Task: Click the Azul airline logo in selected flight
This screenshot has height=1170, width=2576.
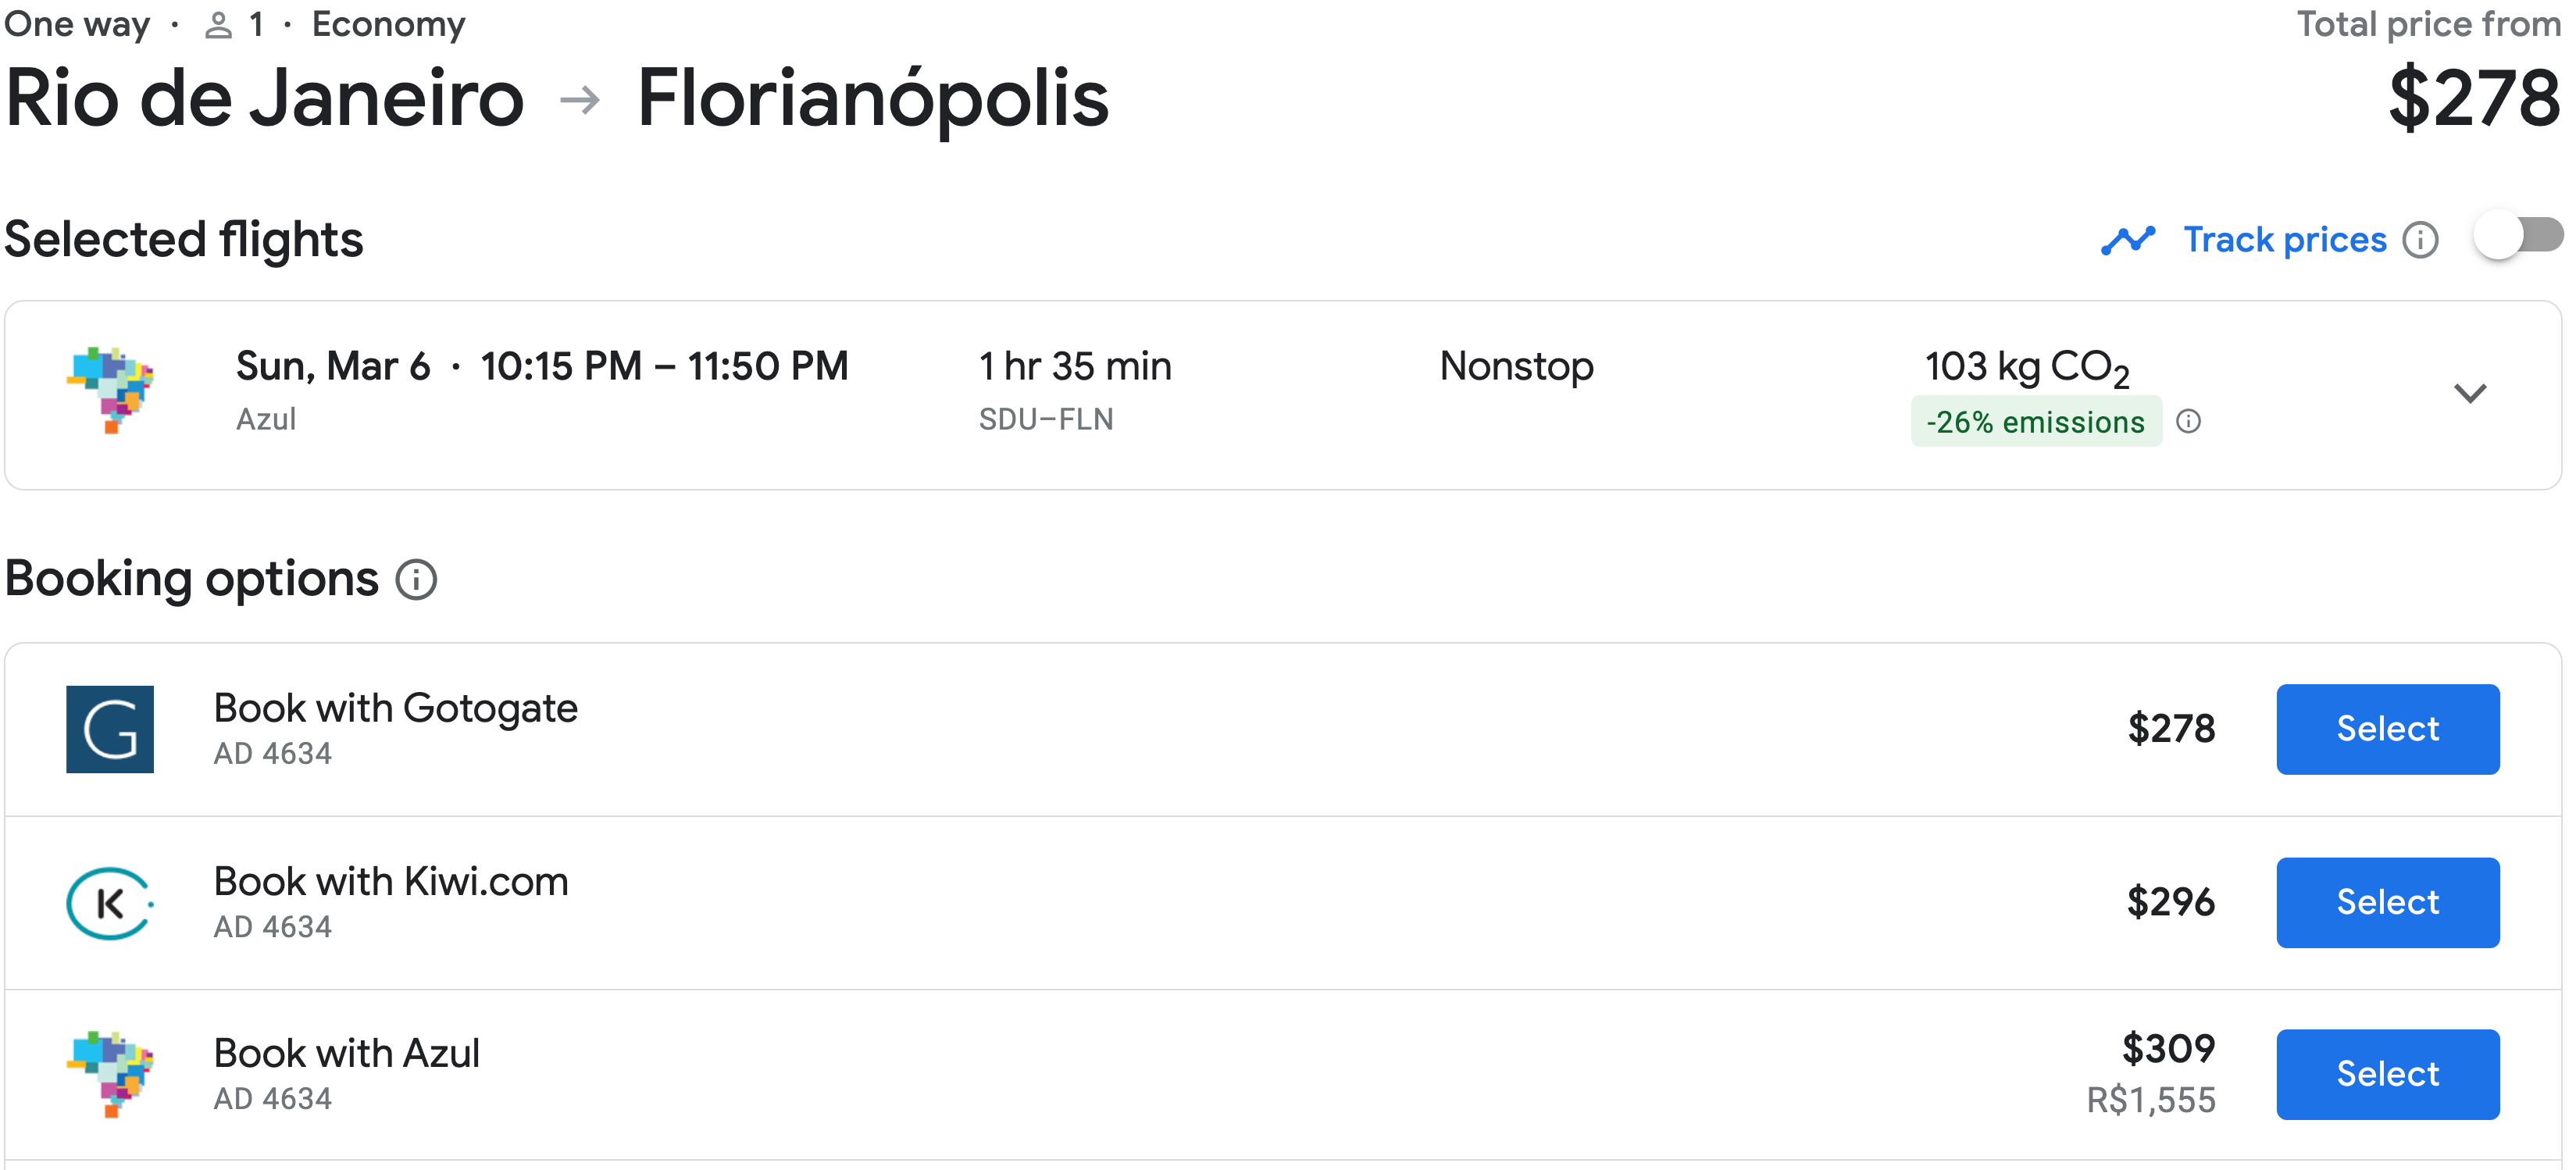Action: 110,390
